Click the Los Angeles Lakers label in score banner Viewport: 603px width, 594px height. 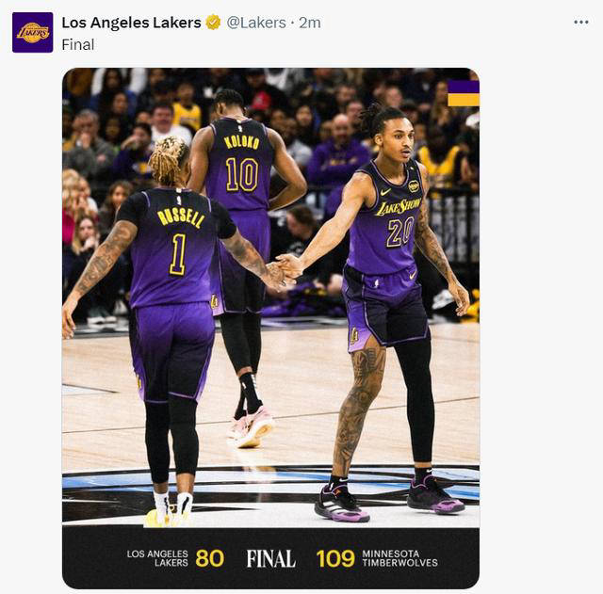pyautogui.click(x=158, y=558)
